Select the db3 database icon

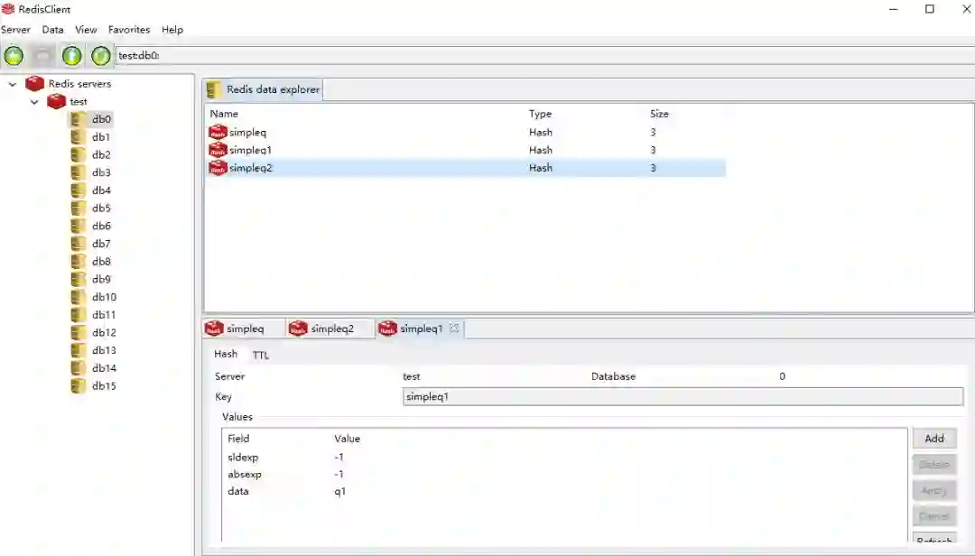[79, 172]
